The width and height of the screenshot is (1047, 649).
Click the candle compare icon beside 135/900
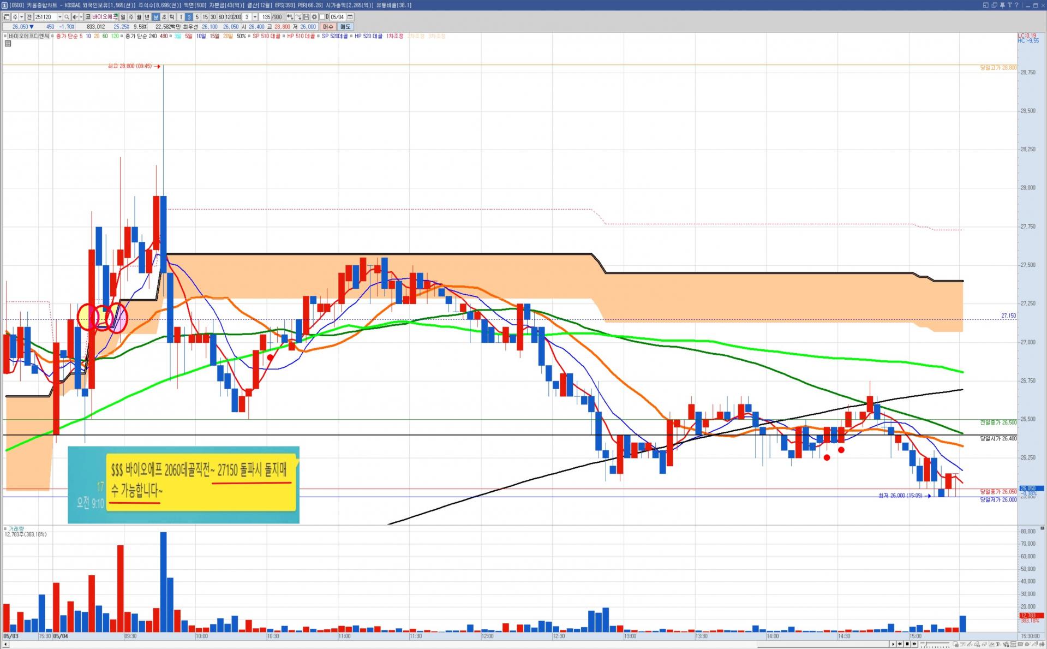[x=290, y=17]
